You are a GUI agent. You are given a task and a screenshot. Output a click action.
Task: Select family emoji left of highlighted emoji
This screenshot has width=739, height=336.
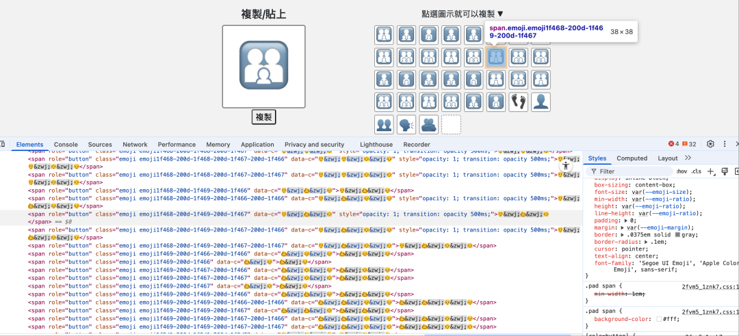tap(474, 57)
